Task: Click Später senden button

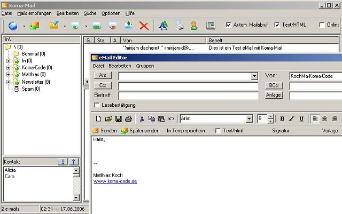Action: [140, 131]
